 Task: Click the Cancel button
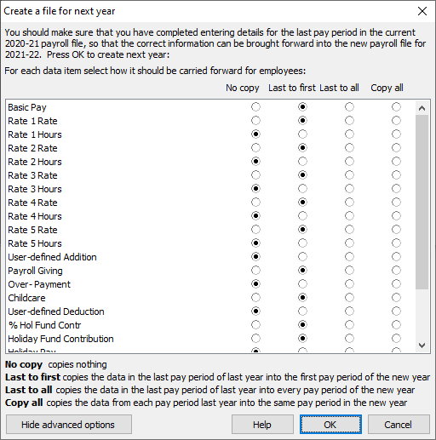tap(399, 425)
